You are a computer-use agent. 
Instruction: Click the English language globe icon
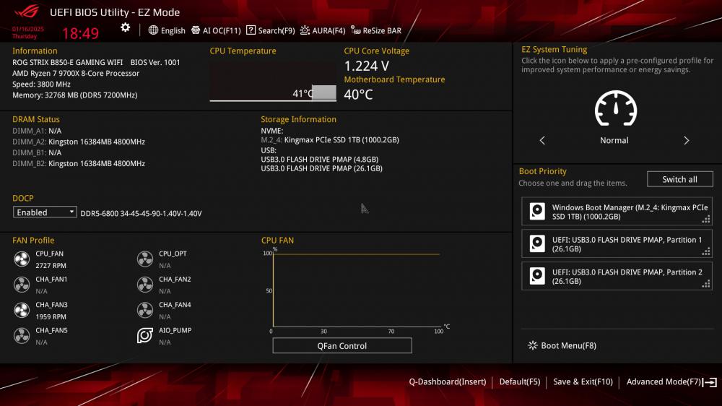[x=153, y=30]
